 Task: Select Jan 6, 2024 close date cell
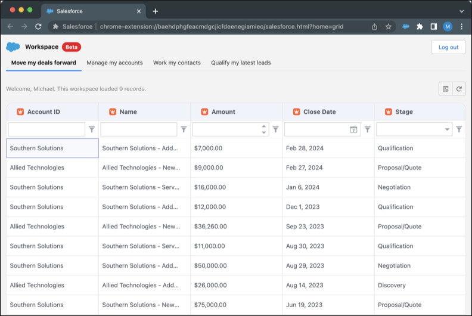[x=328, y=187]
